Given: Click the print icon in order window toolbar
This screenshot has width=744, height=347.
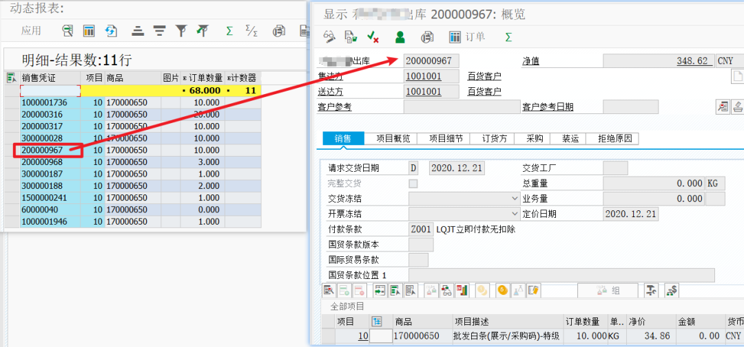Looking at the screenshot, I should [x=427, y=37].
